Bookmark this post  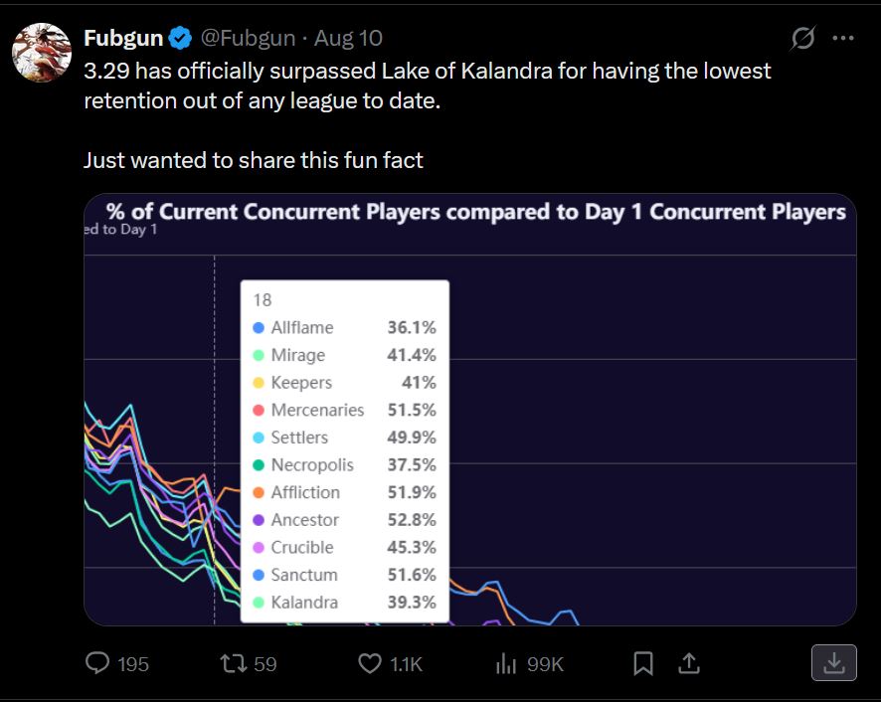click(642, 663)
